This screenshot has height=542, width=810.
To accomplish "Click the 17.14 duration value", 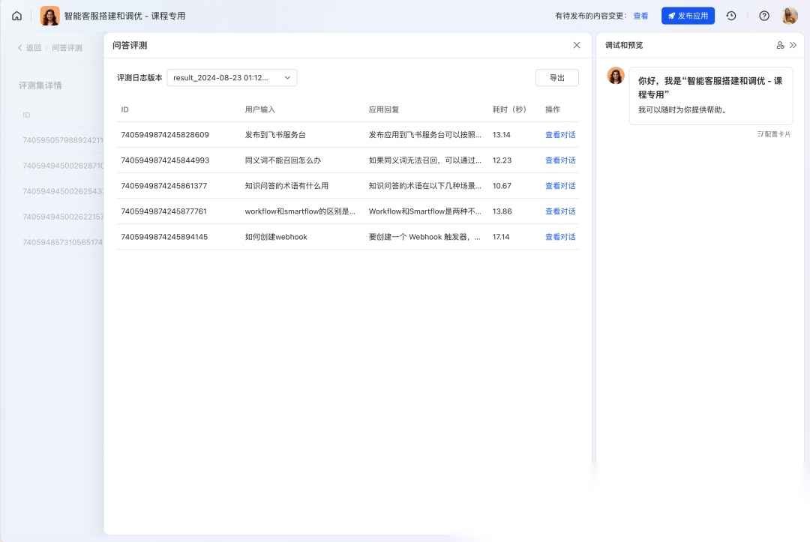I will 501,237.
